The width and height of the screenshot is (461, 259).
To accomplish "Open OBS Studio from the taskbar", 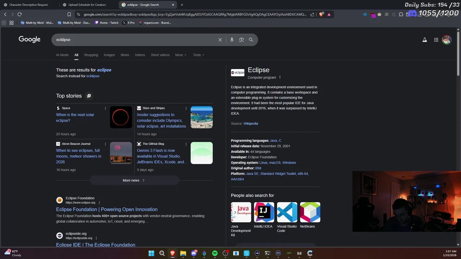I will click(225, 253).
